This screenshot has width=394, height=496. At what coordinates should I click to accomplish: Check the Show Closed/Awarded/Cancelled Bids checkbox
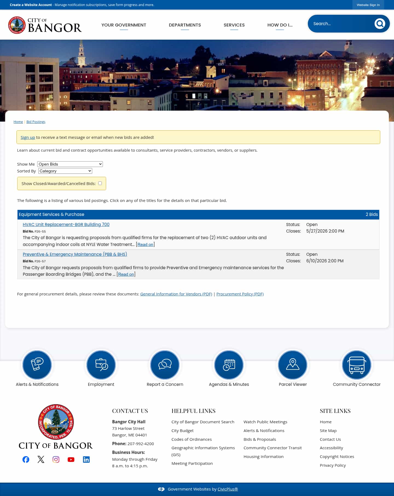(x=100, y=183)
